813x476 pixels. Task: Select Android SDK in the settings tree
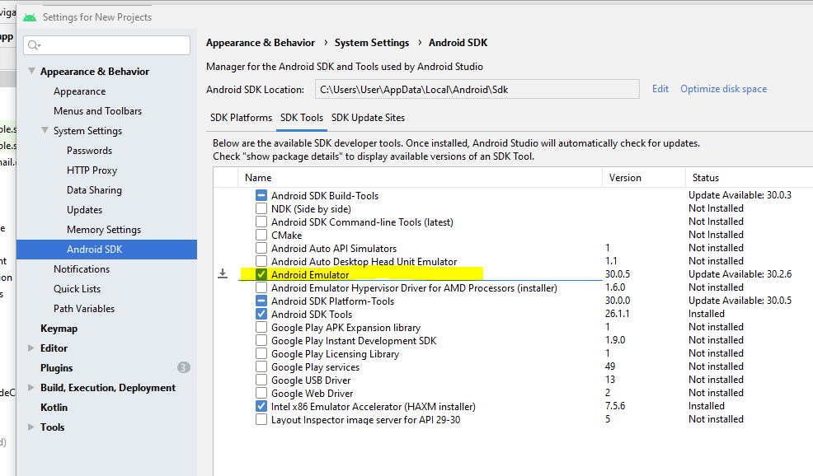click(107, 250)
